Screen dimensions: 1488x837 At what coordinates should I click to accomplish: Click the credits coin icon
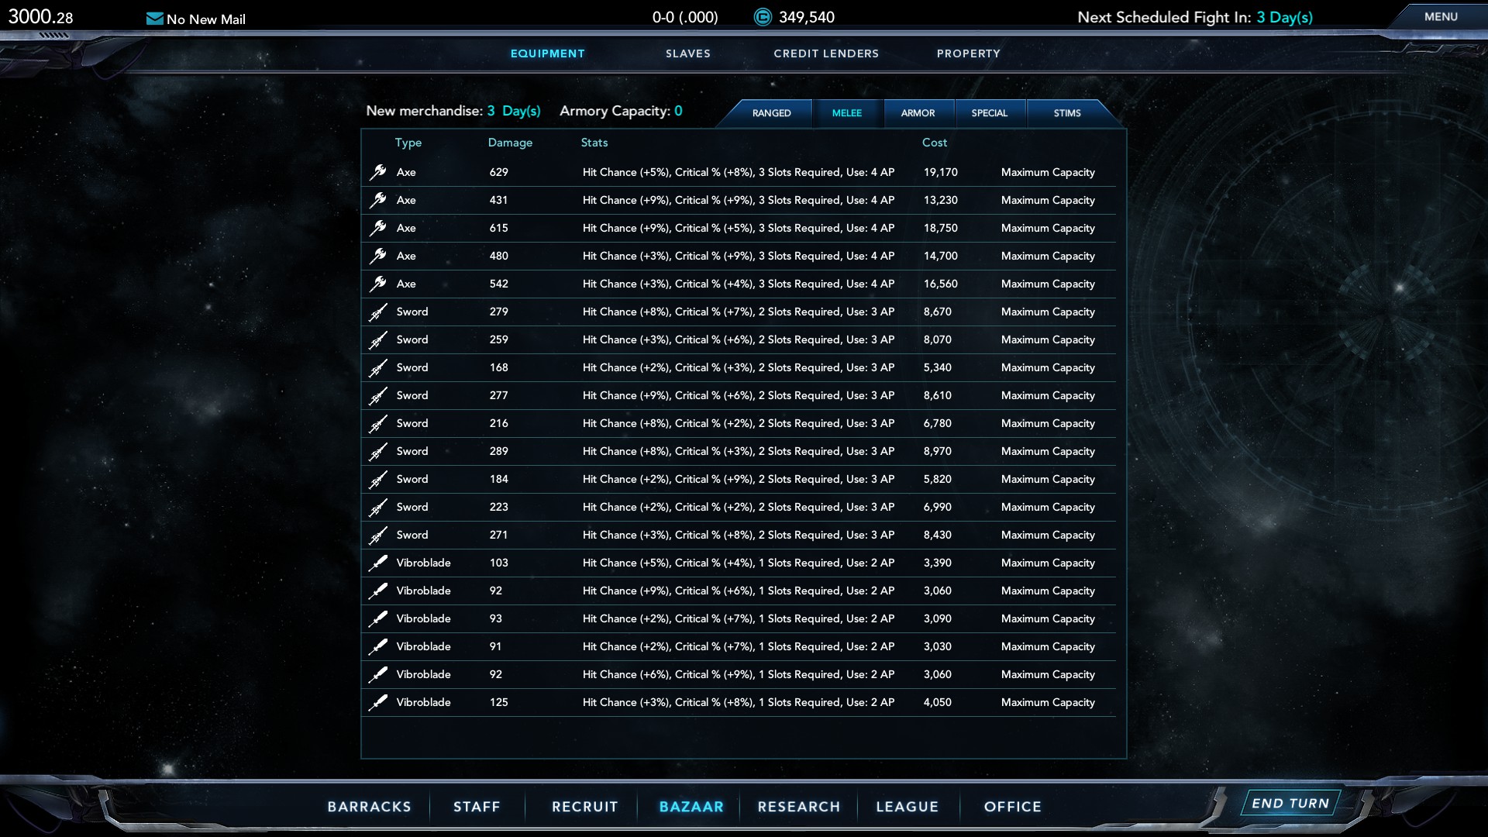coord(763,17)
